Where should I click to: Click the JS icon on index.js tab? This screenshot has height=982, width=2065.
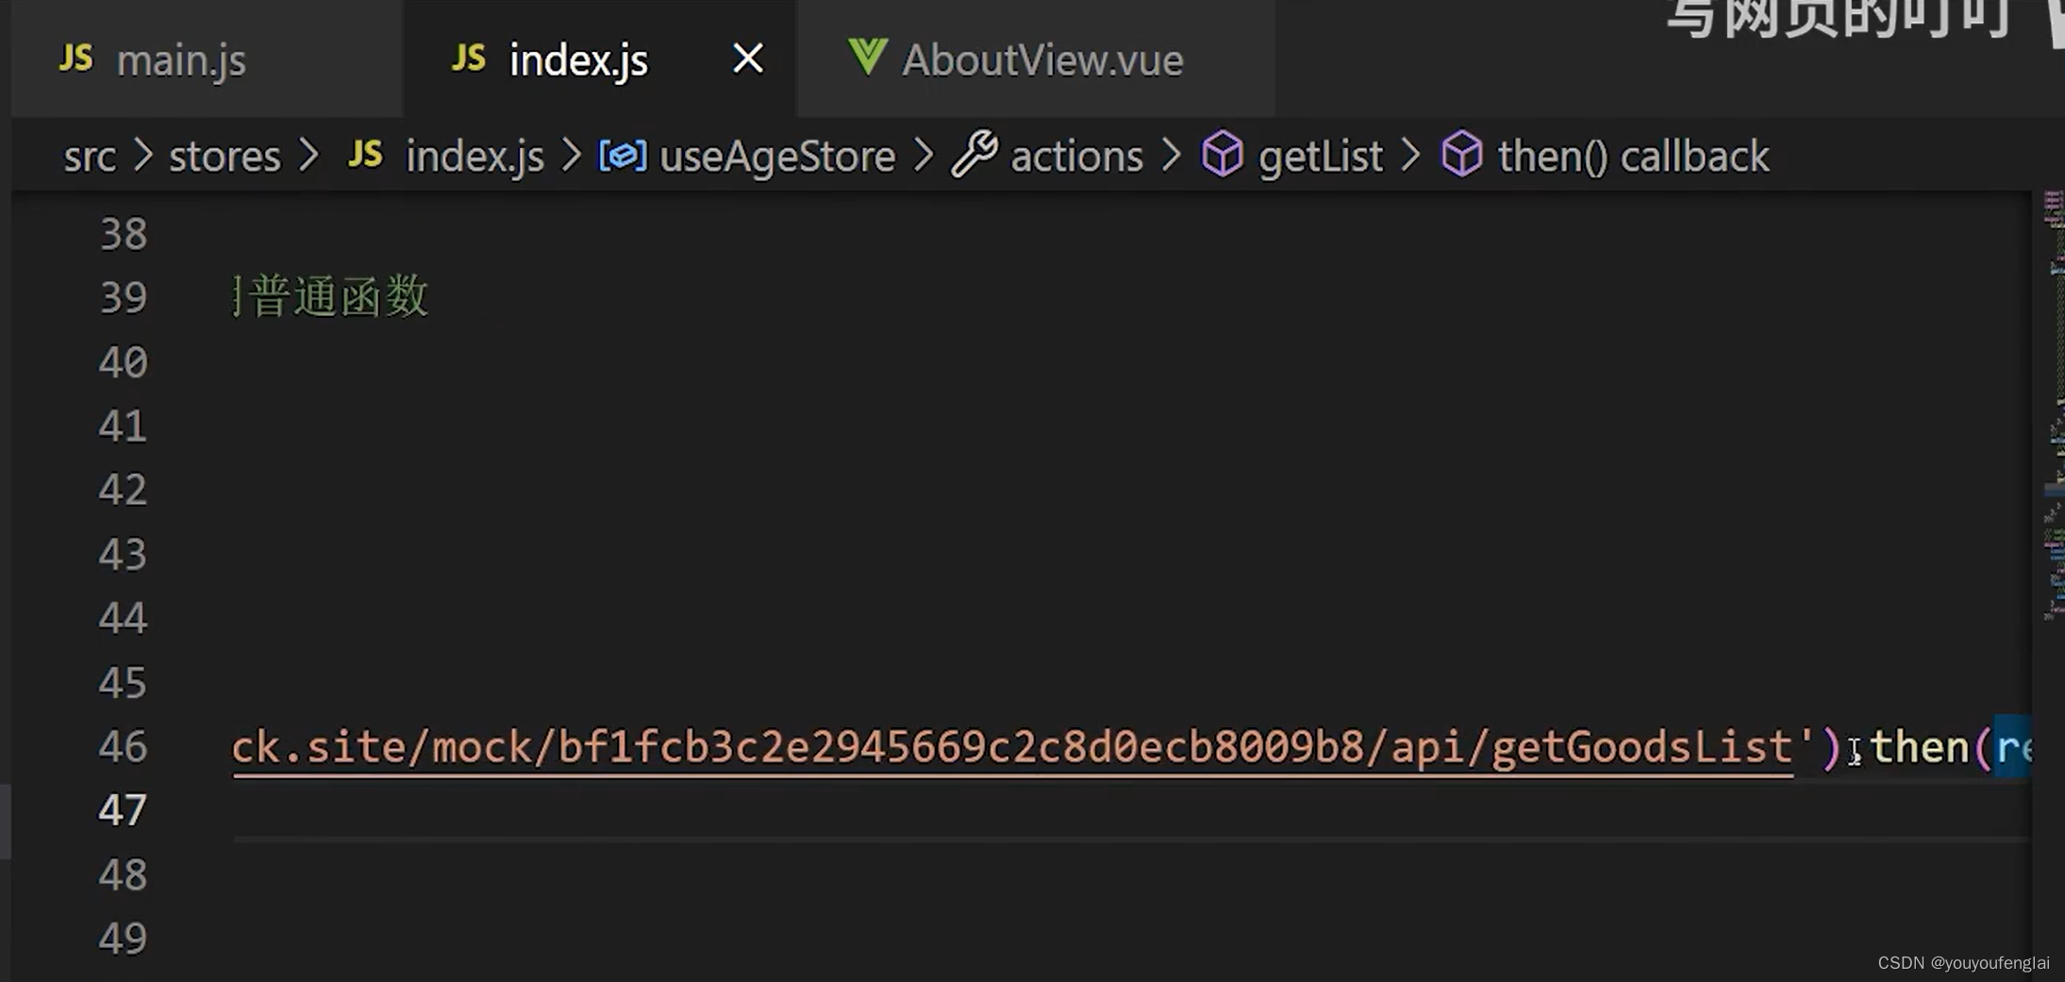pyautogui.click(x=468, y=58)
